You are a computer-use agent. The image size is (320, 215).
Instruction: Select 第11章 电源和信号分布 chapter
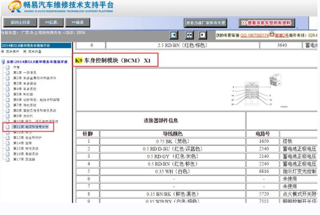pos(31,127)
